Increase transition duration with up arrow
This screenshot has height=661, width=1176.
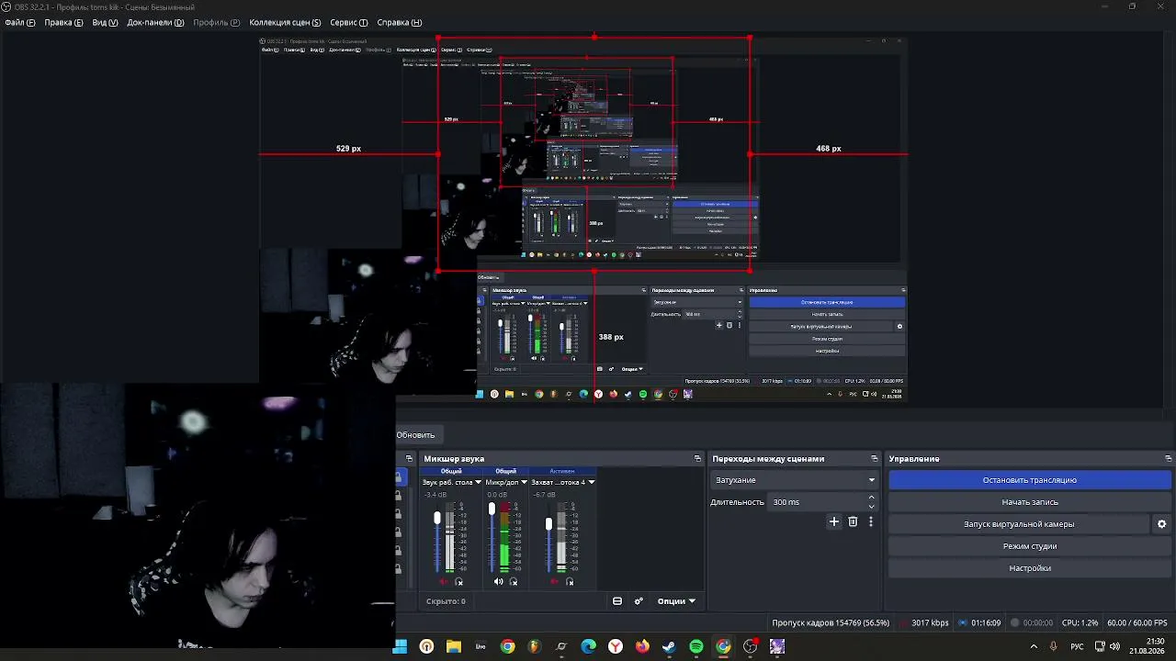coord(871,498)
